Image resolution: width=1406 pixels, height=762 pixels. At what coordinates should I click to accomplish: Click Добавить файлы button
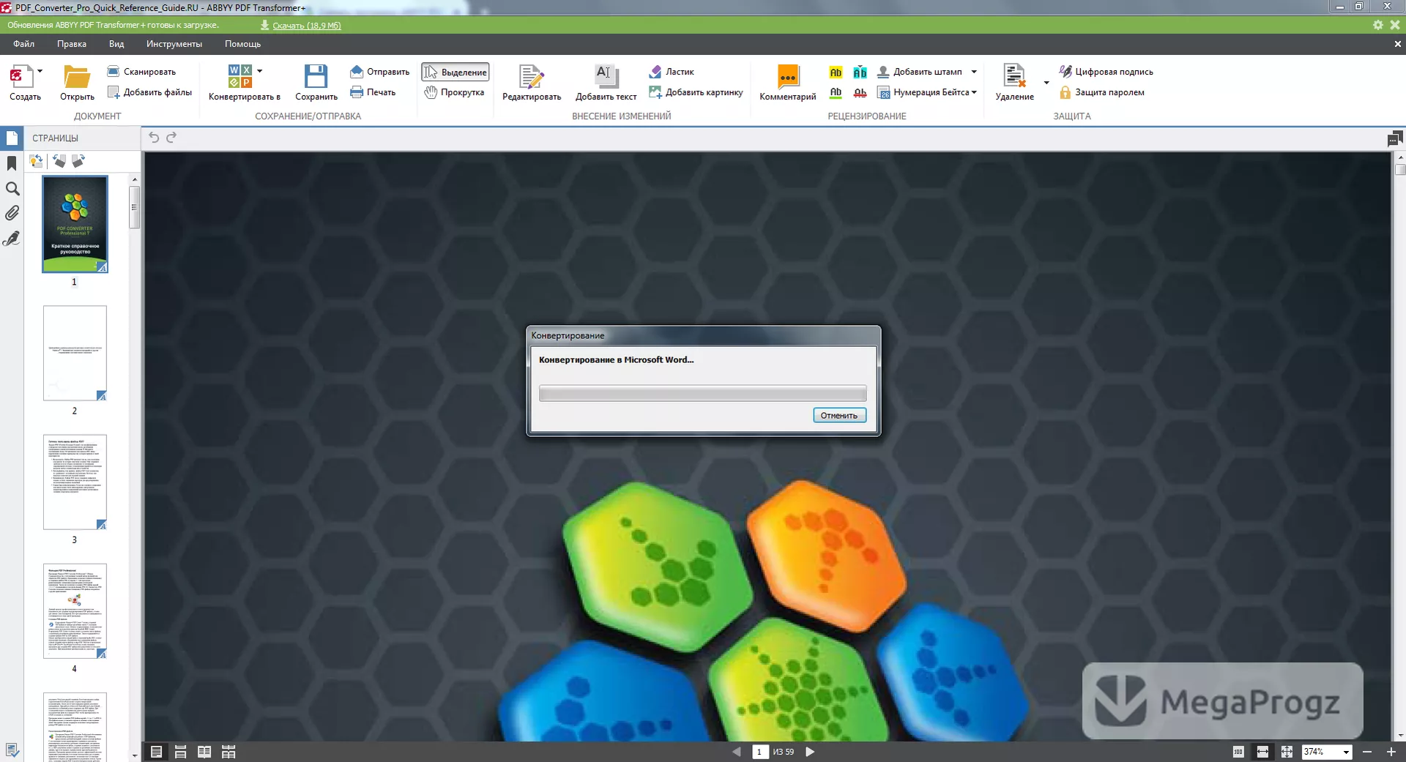(x=149, y=92)
